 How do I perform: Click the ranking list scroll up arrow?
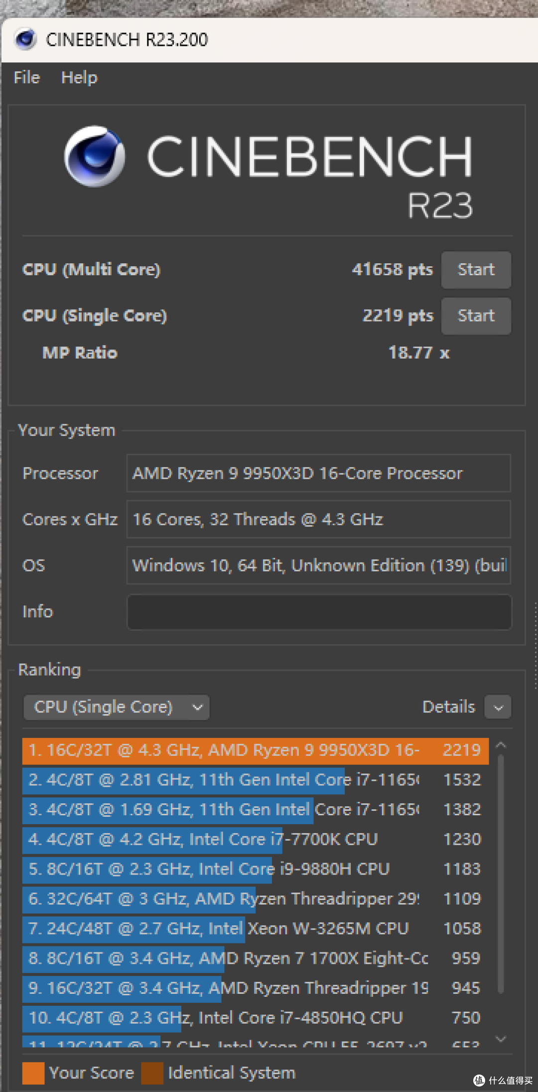(501, 745)
